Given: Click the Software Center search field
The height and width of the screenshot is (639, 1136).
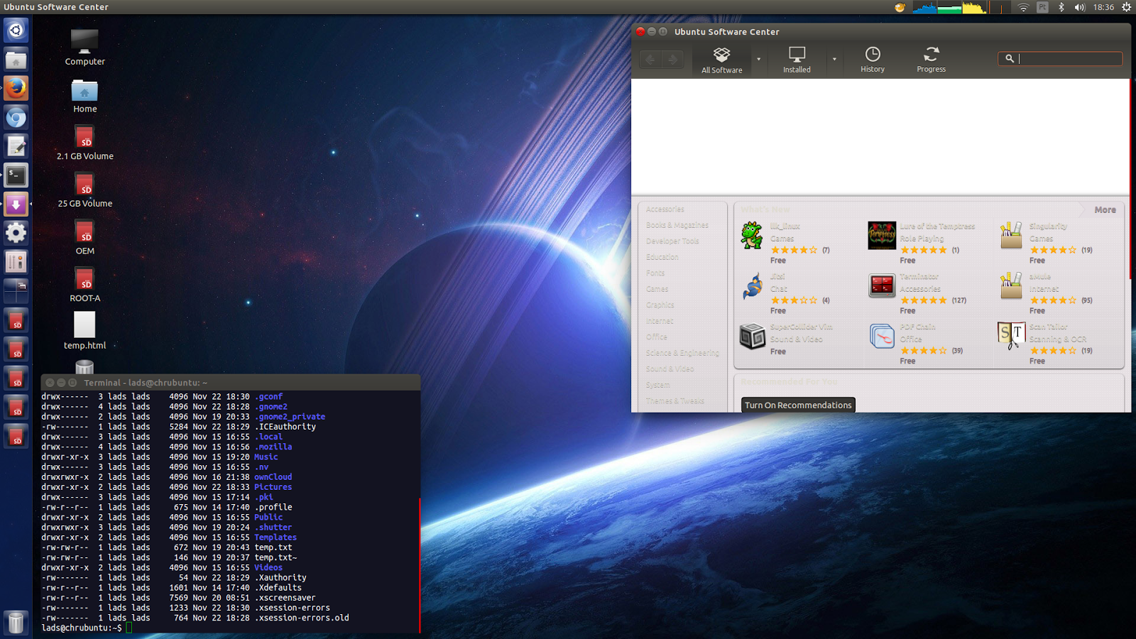Looking at the screenshot, I should click(x=1060, y=59).
